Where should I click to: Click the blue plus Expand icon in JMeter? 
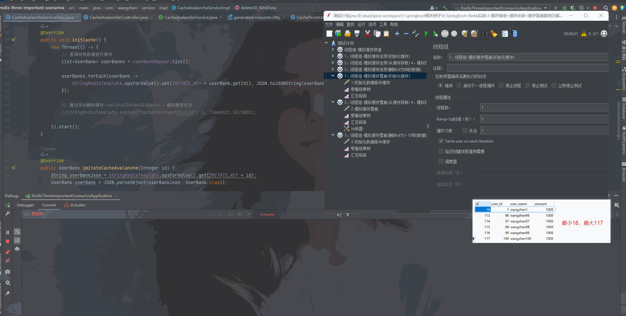pos(397,34)
